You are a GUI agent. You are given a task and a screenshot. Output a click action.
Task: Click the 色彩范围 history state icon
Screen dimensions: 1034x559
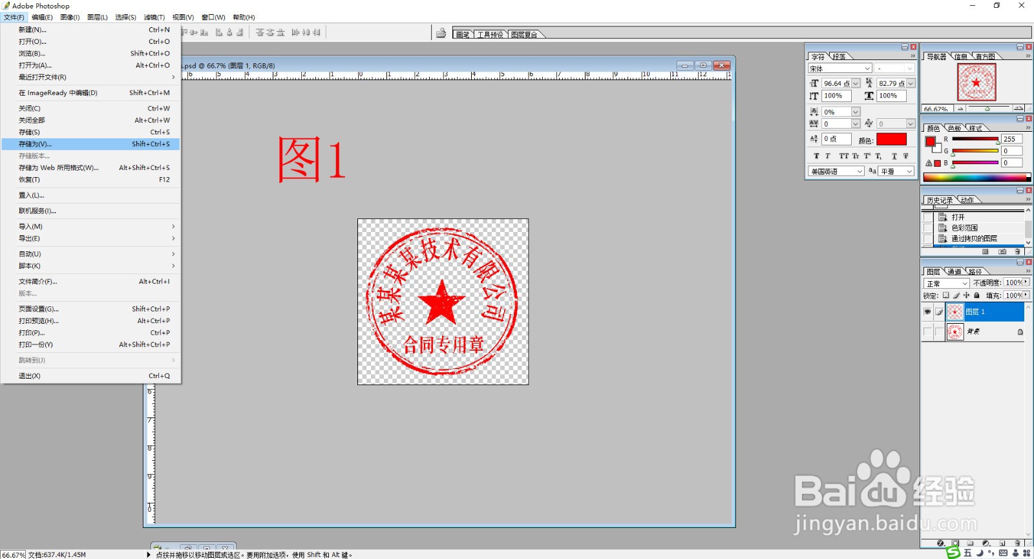tap(943, 227)
